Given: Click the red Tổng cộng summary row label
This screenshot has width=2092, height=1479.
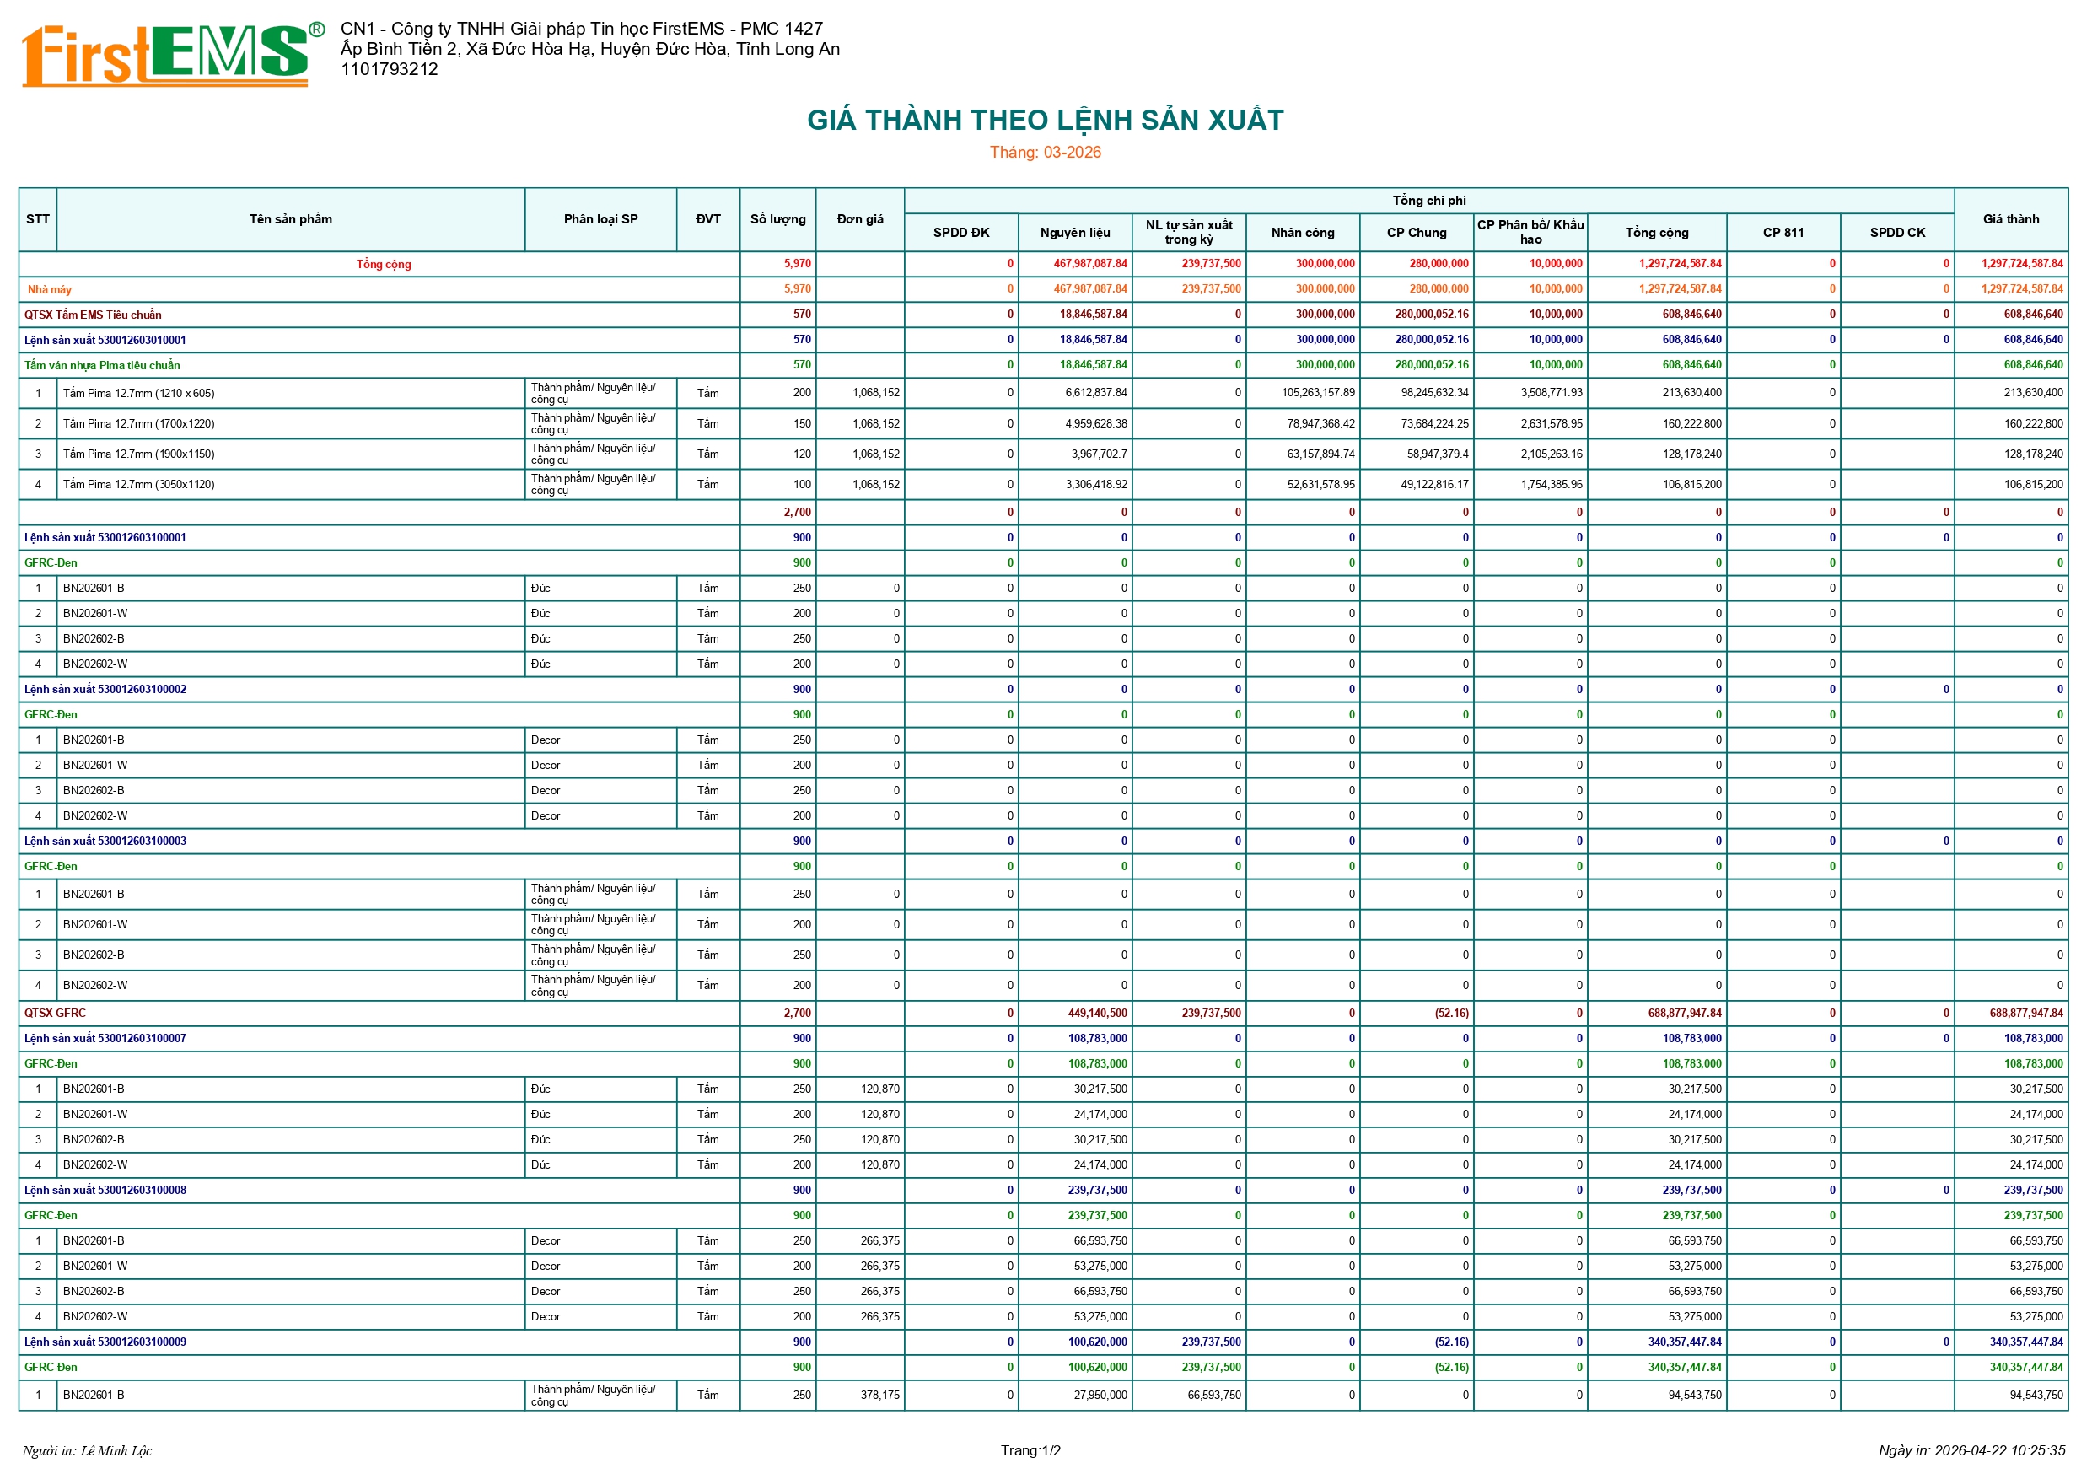Looking at the screenshot, I should click(x=384, y=264).
